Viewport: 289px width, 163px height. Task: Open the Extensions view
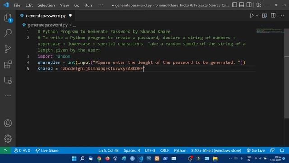click(x=8, y=64)
